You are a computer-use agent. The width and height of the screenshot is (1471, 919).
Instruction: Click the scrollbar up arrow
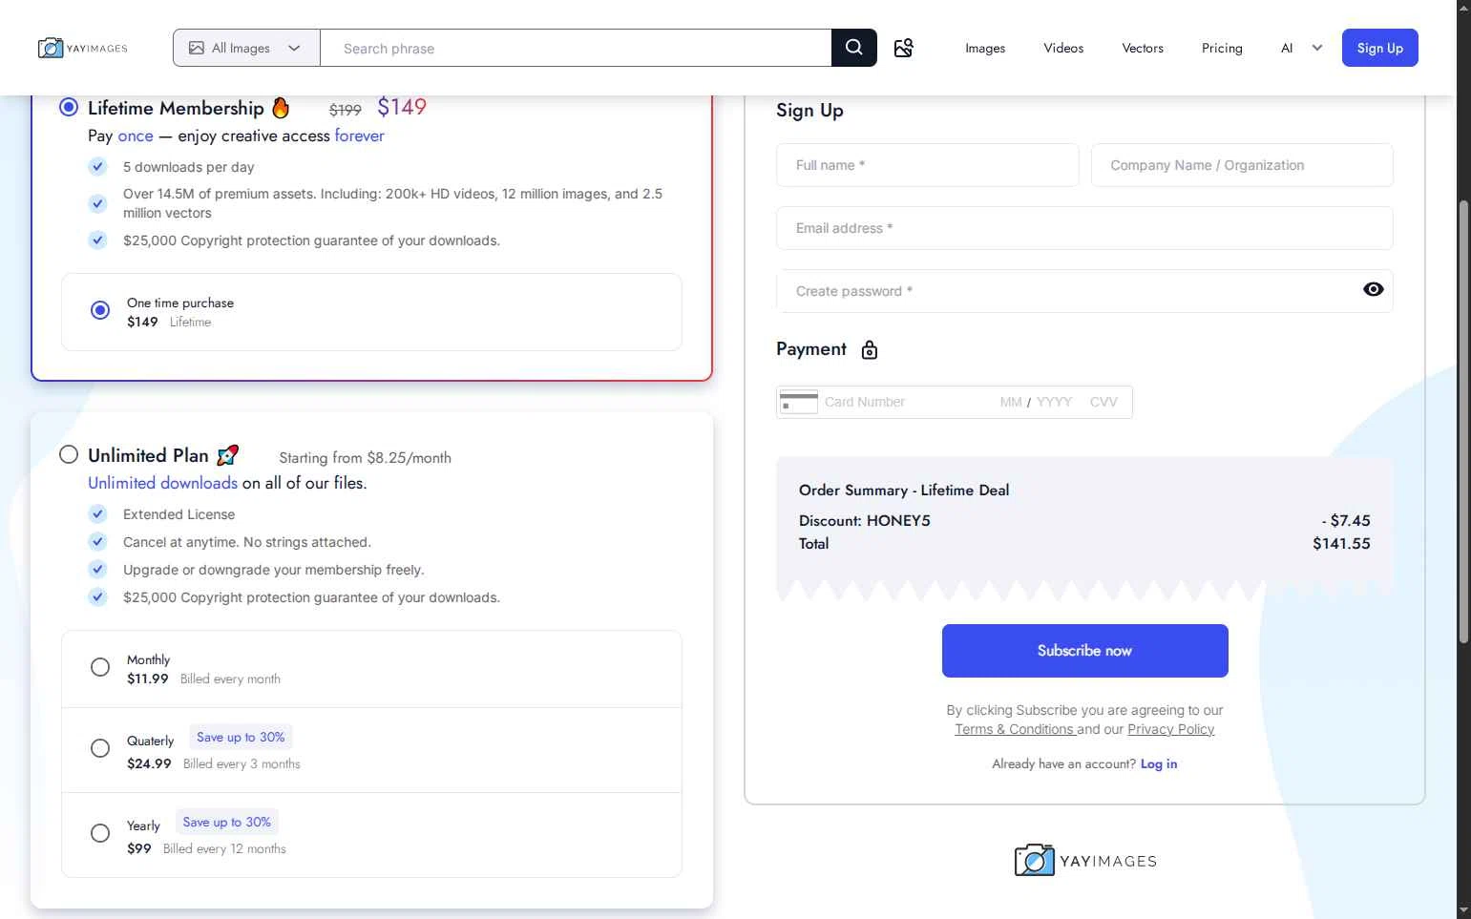point(1463,8)
